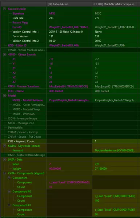The height and width of the screenshot is (218, 140).
Task: Collapse the OBND - Object Bounds node
Action: click(x=4, y=54)
